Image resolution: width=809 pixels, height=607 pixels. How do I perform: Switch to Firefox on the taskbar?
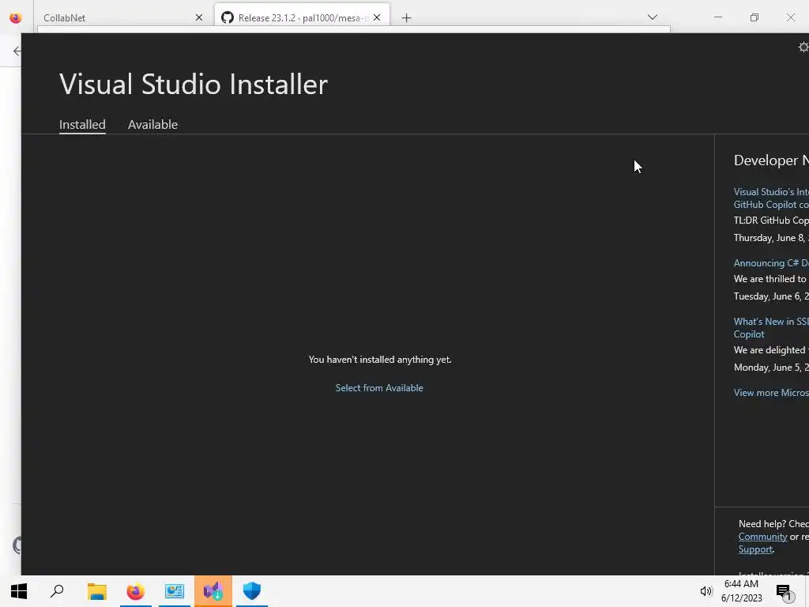click(136, 591)
